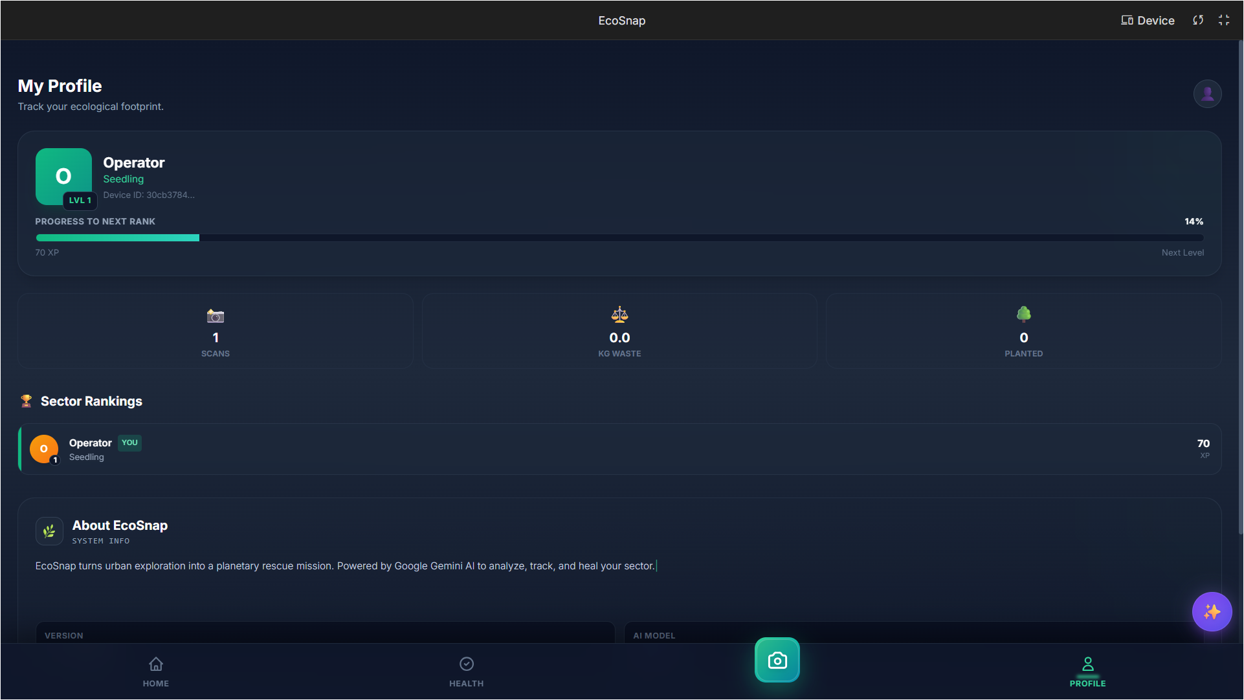Switch to the Health tab
1244x700 pixels.
[466, 672]
